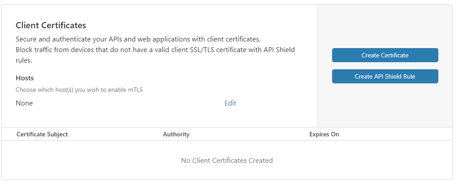456x184 pixels.
Task: Select the Expires On column header
Action: [x=324, y=134]
